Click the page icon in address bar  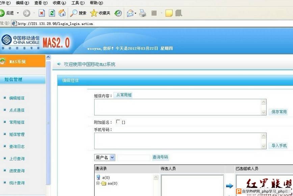[14, 23]
